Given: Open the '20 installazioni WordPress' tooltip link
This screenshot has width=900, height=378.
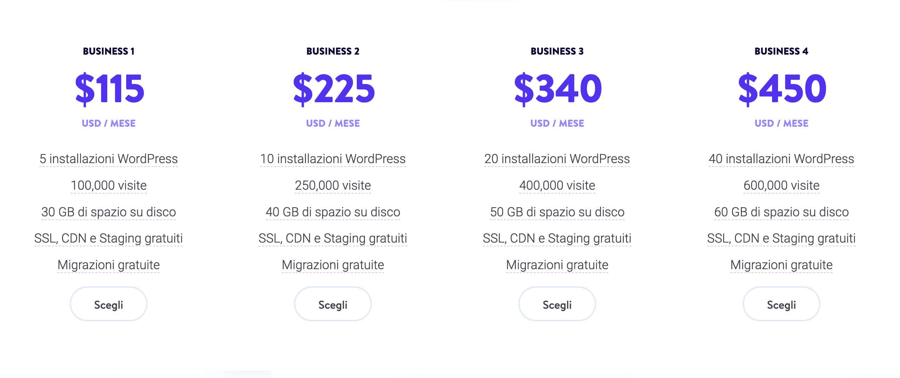Looking at the screenshot, I should pyautogui.click(x=557, y=159).
